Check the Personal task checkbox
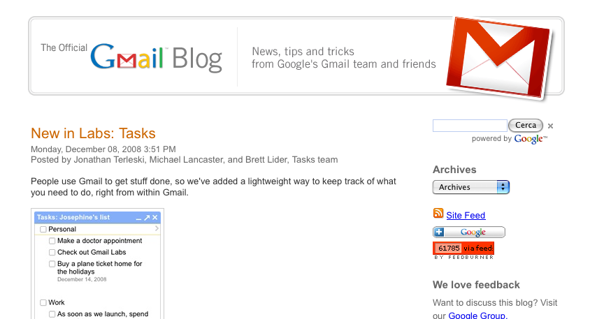Screen dimensions: 590x319 coord(43,229)
